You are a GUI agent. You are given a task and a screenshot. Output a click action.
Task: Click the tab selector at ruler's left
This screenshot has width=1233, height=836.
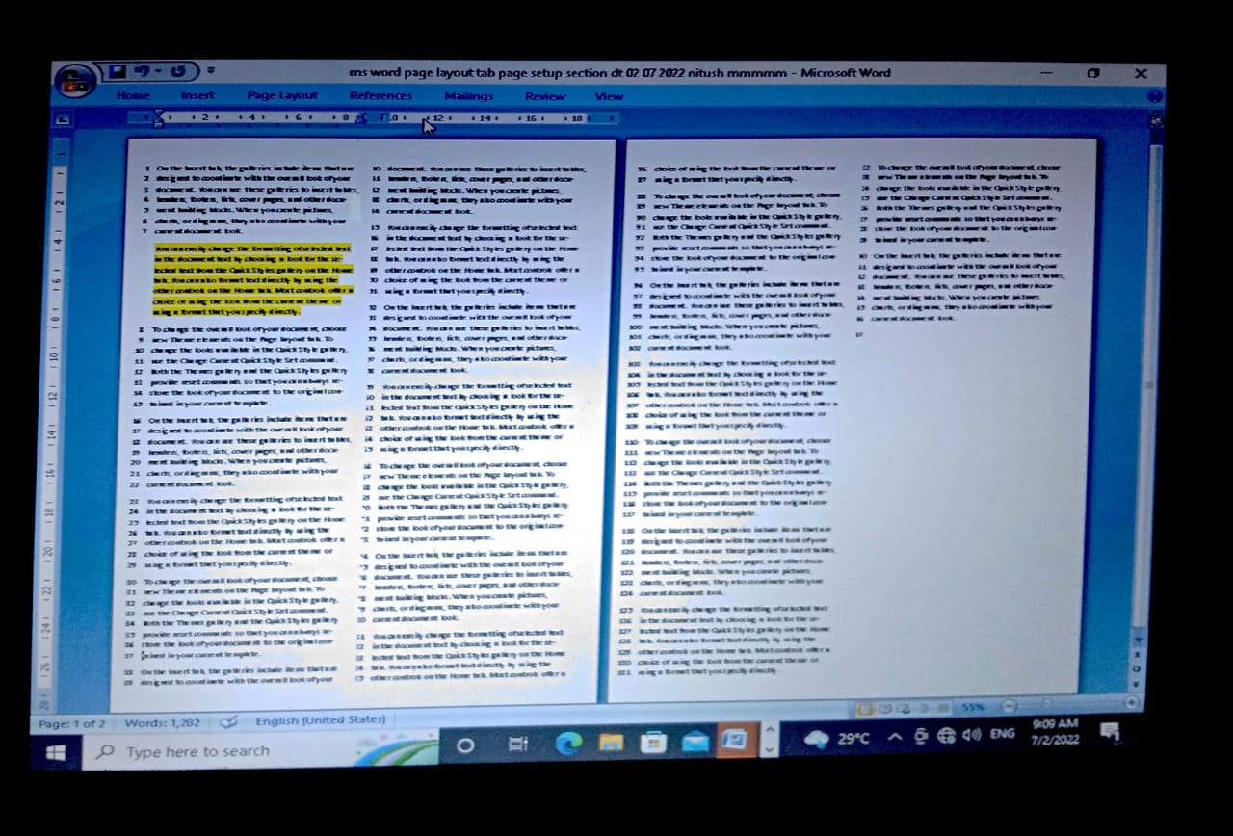[63, 119]
